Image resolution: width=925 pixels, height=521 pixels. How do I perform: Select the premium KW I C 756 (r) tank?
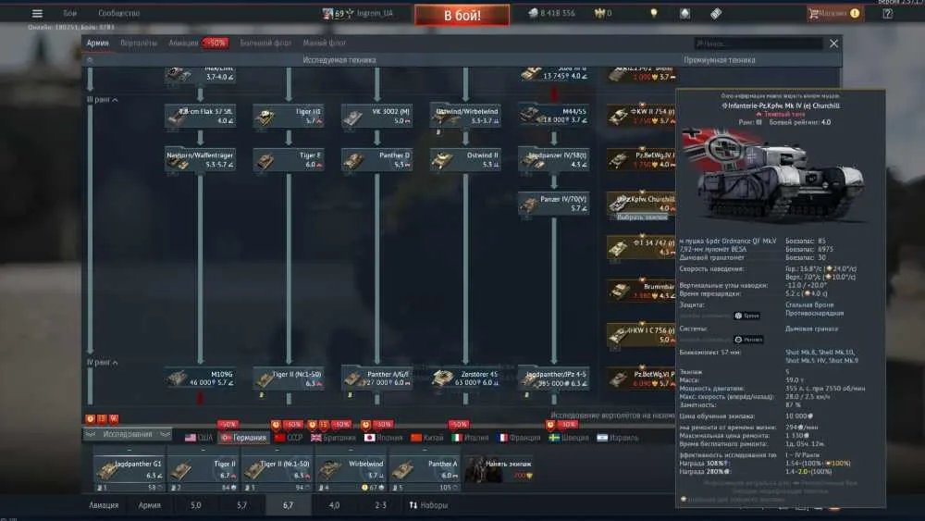(x=641, y=335)
